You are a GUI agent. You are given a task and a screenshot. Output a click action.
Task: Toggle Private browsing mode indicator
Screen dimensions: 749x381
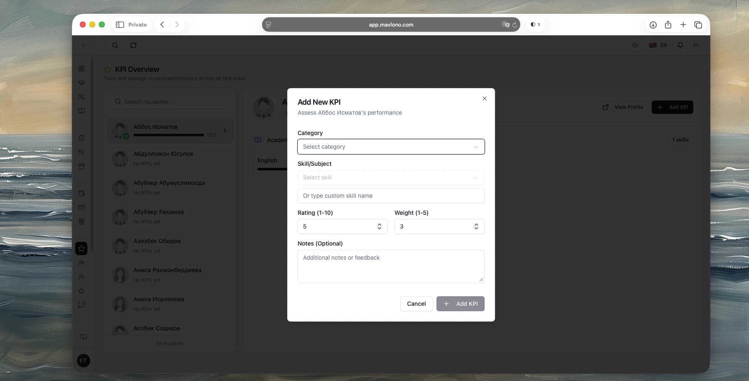131,25
